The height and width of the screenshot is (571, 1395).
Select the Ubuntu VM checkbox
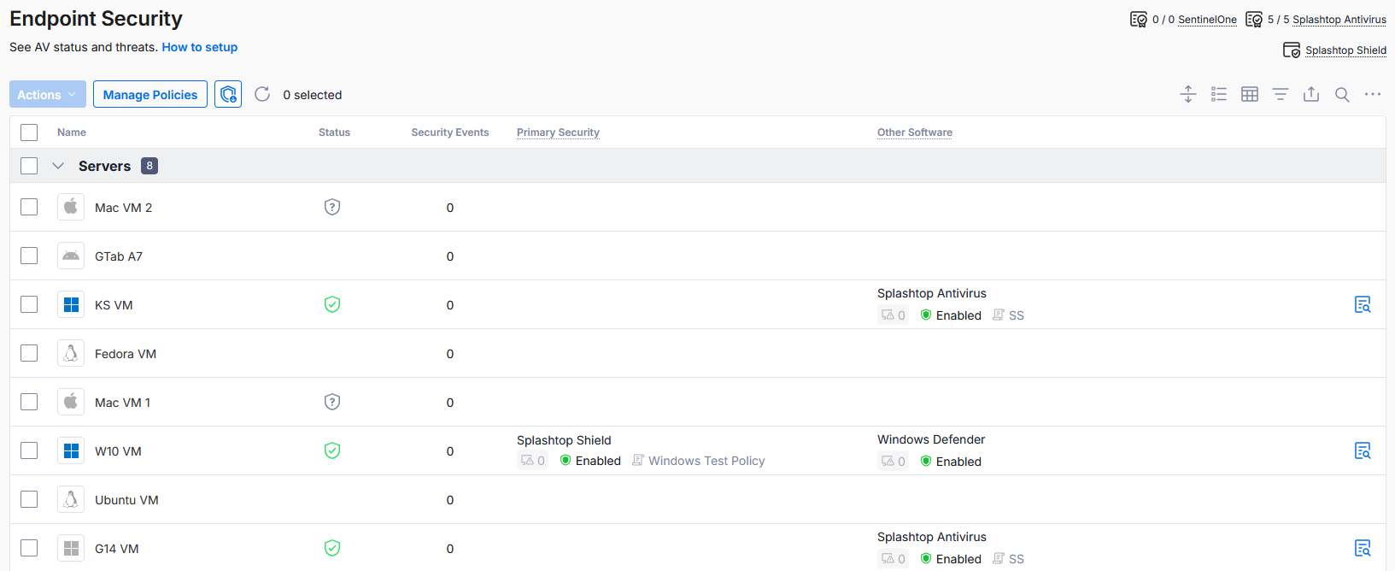click(29, 499)
